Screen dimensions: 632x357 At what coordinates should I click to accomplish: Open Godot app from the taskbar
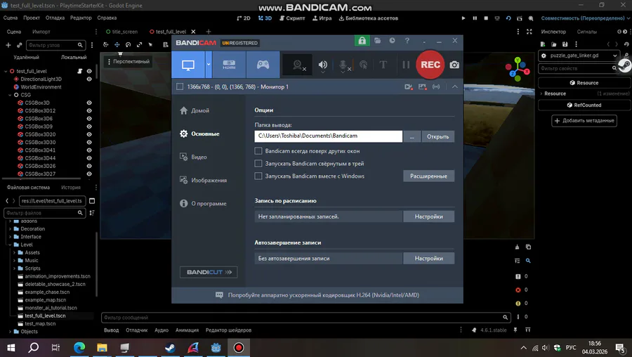click(x=216, y=348)
